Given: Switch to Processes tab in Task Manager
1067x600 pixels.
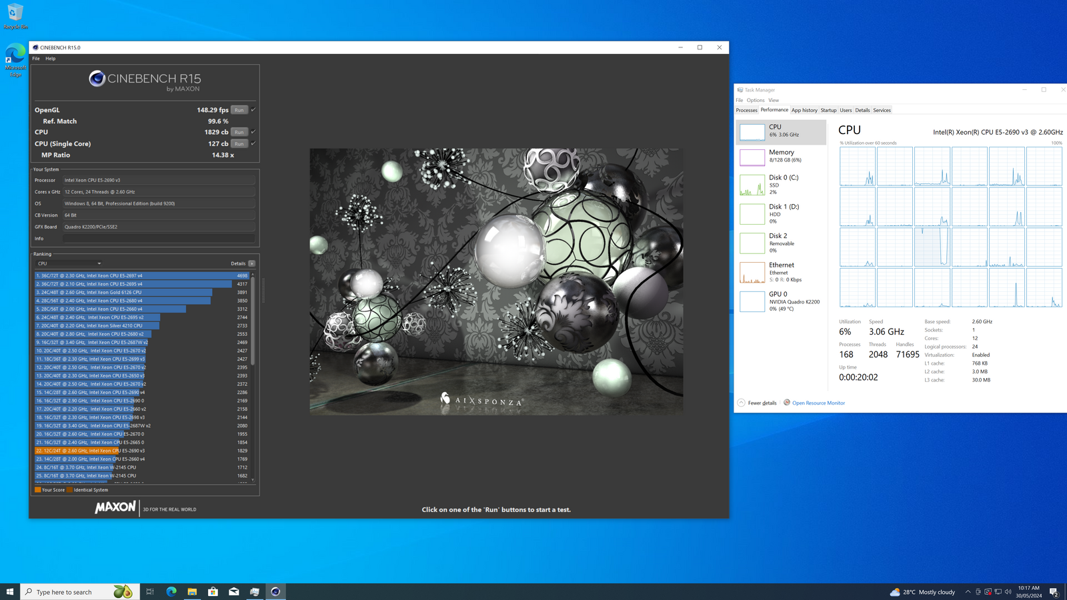Looking at the screenshot, I should (747, 110).
